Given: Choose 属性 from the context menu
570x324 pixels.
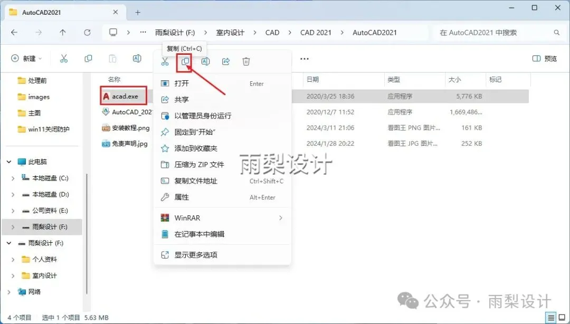Looking at the screenshot, I should click(x=222, y=197).
